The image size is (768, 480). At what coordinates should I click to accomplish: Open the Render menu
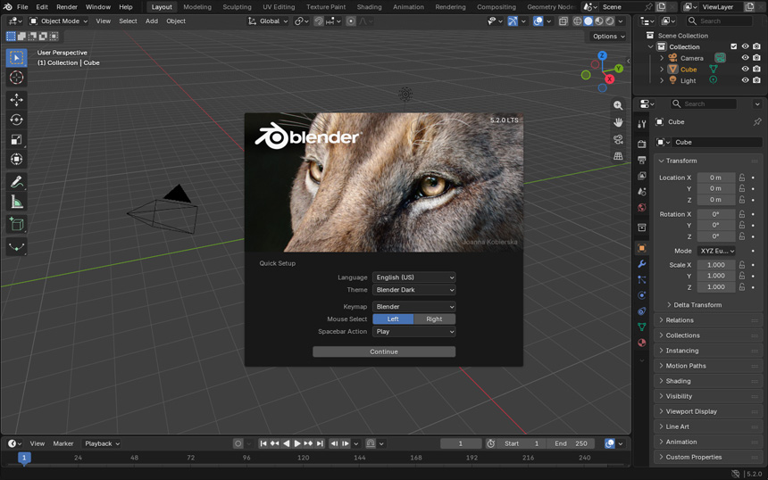coord(67,7)
